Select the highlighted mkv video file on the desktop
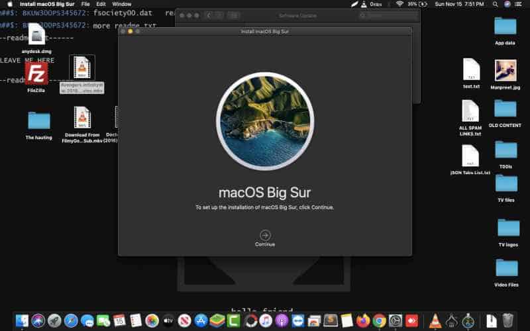 point(82,67)
